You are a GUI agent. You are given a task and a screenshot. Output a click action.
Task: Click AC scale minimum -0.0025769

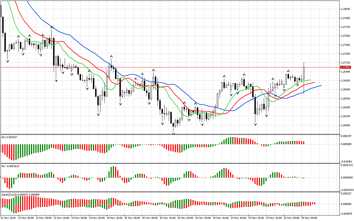[x=347, y=190]
